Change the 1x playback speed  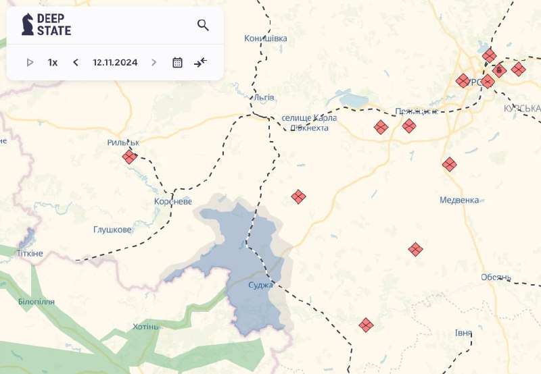53,62
